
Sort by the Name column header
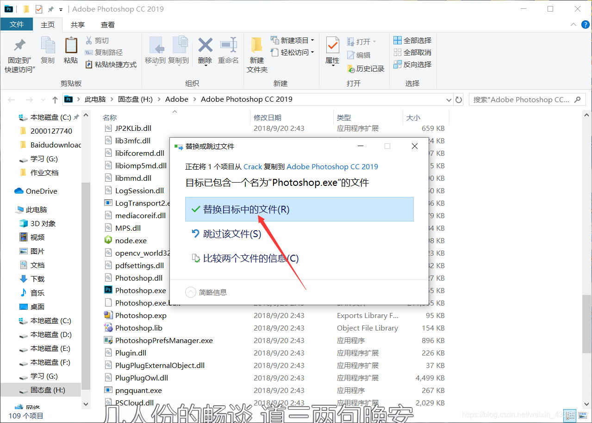[110, 117]
